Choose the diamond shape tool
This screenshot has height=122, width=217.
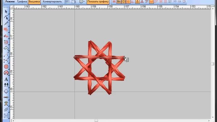6,91
